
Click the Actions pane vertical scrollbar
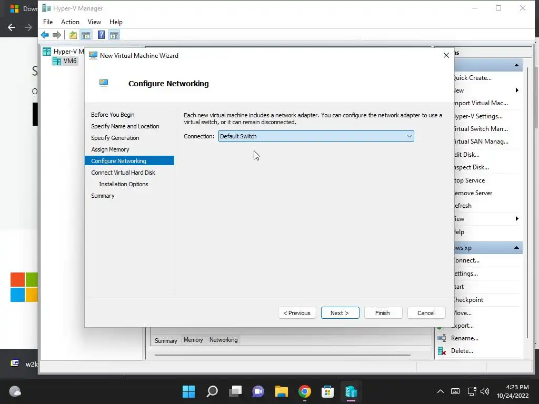coord(527,203)
